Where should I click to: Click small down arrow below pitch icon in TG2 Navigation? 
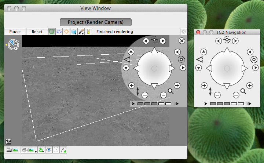[x=199, y=68]
